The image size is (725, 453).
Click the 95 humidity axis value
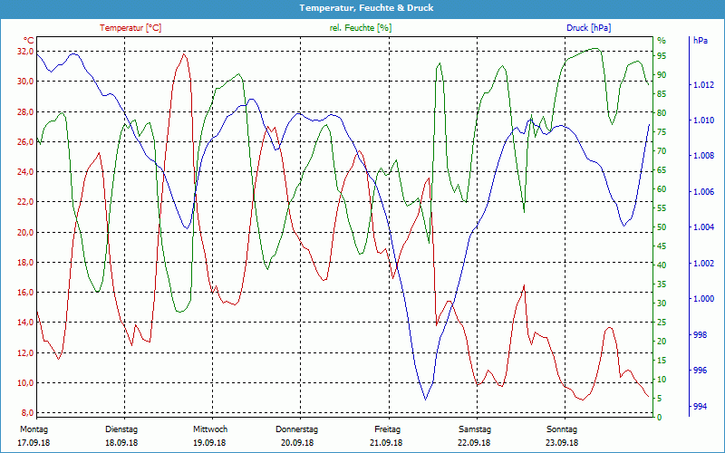[x=662, y=56]
